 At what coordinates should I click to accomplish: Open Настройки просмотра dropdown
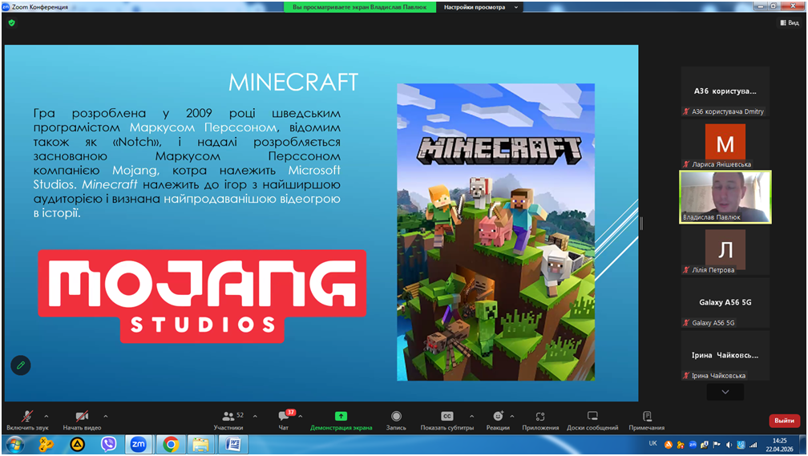(x=481, y=7)
